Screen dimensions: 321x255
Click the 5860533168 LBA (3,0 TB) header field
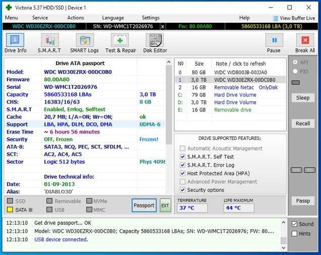click(272, 26)
